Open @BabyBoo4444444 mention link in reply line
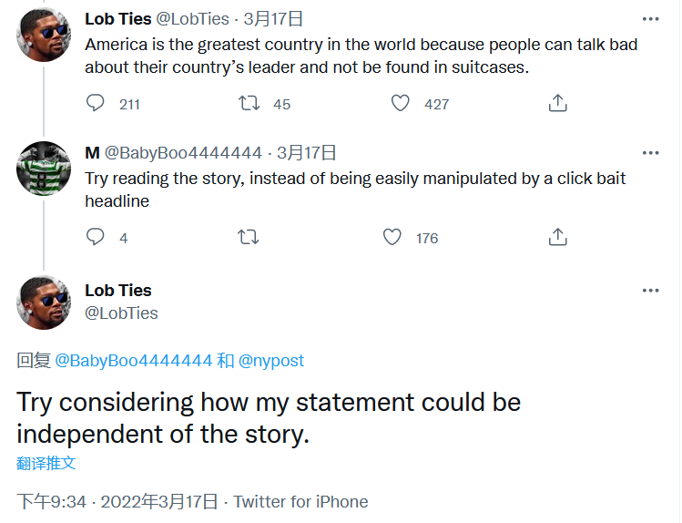The image size is (682, 523). coord(134,361)
